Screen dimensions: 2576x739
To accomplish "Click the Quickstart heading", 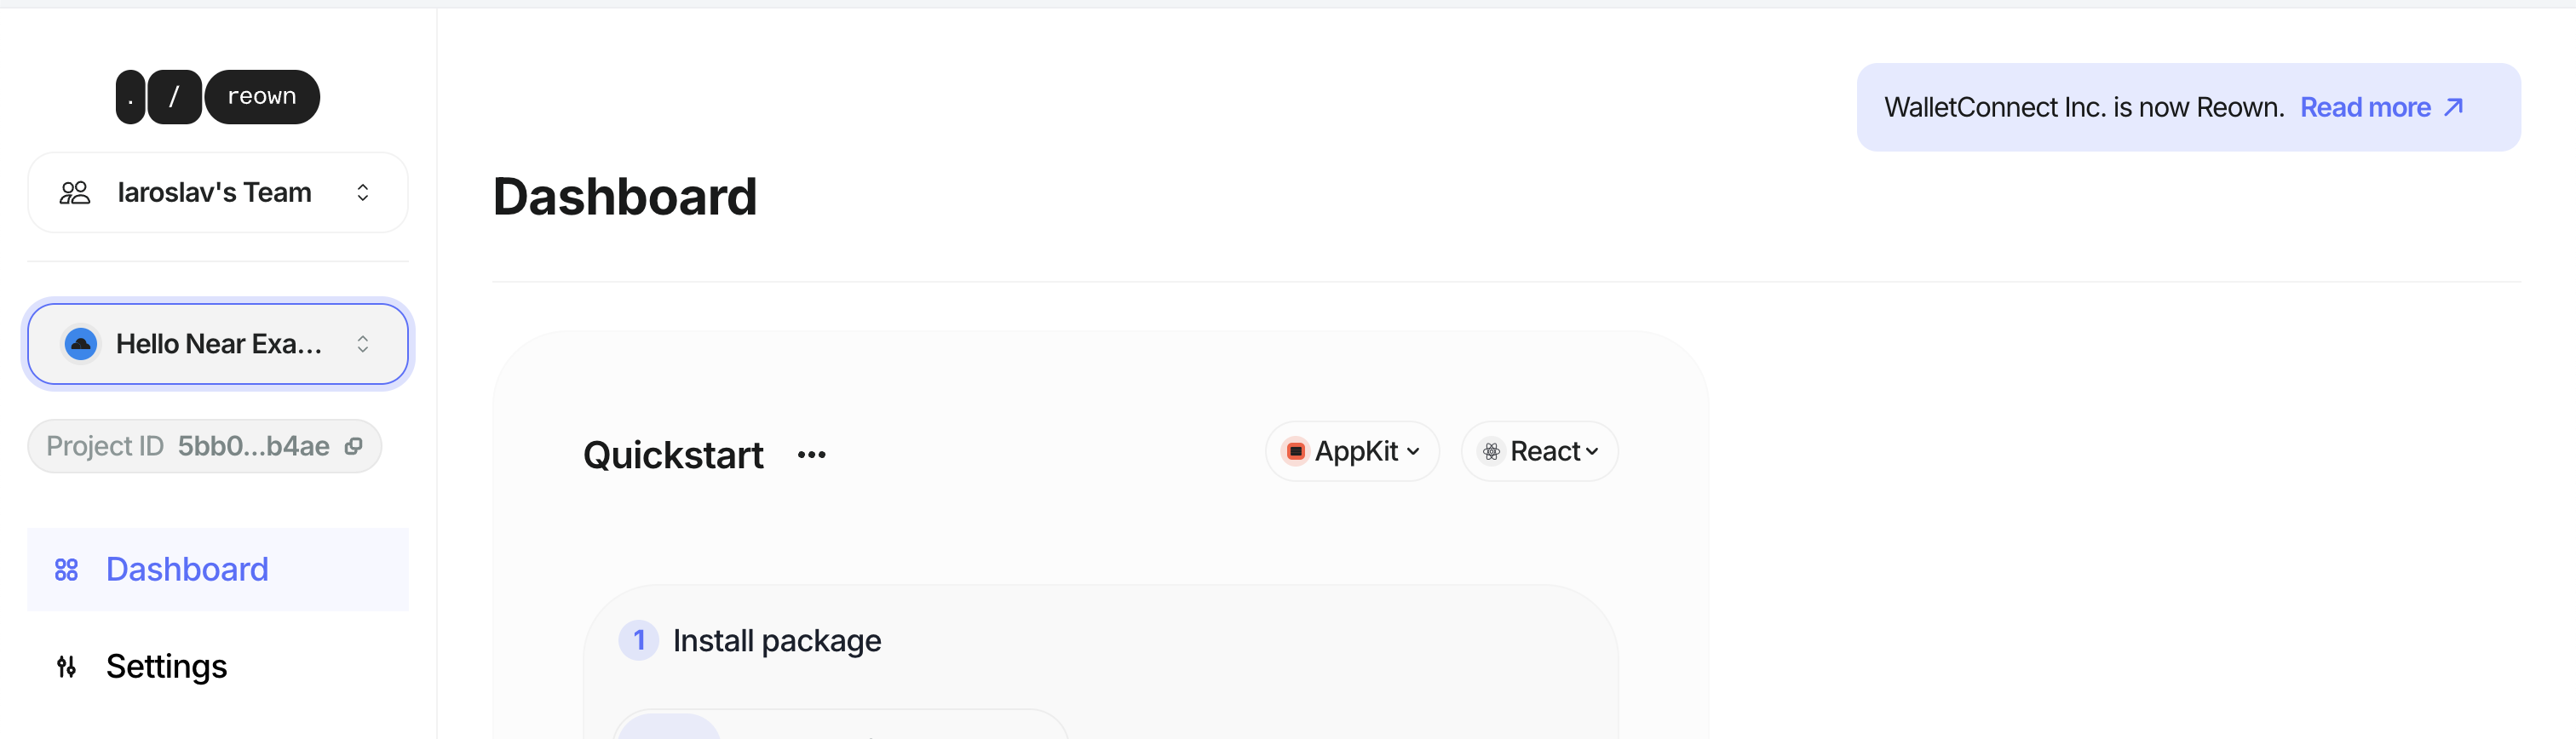I will (673, 455).
